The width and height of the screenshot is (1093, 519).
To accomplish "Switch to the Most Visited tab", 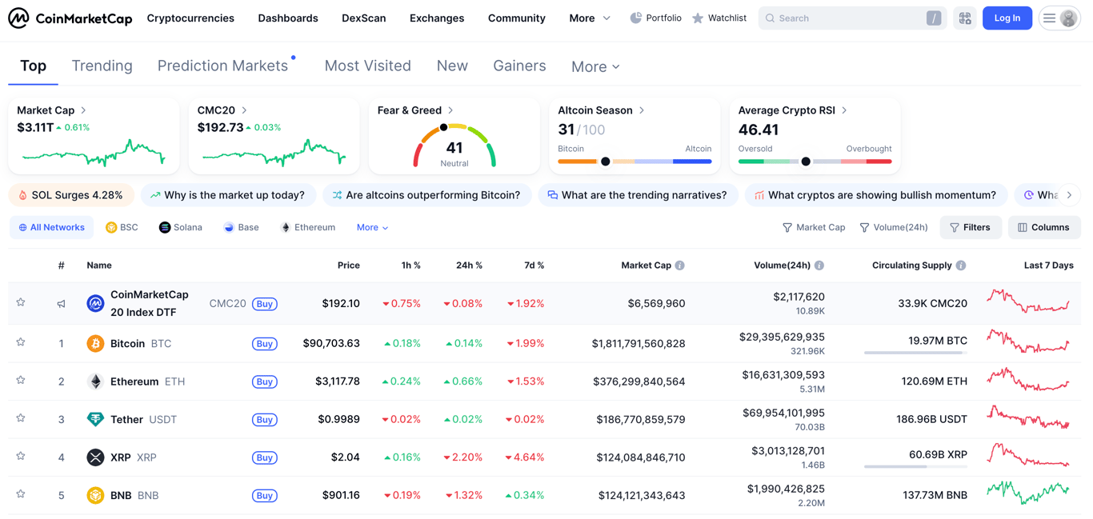I will pos(367,66).
